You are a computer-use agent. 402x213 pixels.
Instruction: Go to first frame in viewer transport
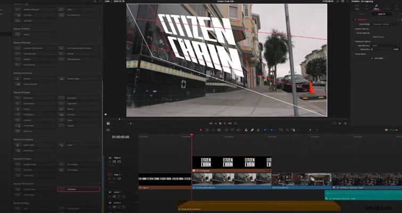[x=210, y=124]
